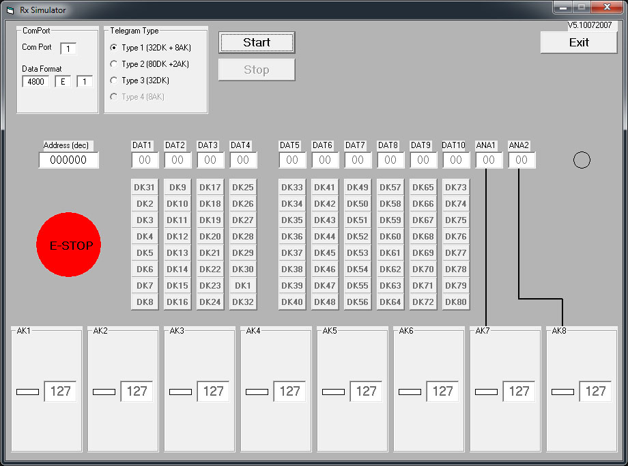Click the DAT5 value field
Image resolution: width=628 pixels, height=466 pixels.
pyautogui.click(x=292, y=160)
